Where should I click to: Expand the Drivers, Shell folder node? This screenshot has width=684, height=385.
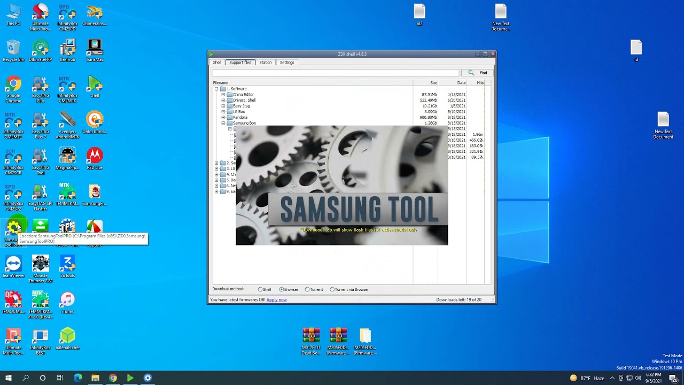click(x=223, y=101)
